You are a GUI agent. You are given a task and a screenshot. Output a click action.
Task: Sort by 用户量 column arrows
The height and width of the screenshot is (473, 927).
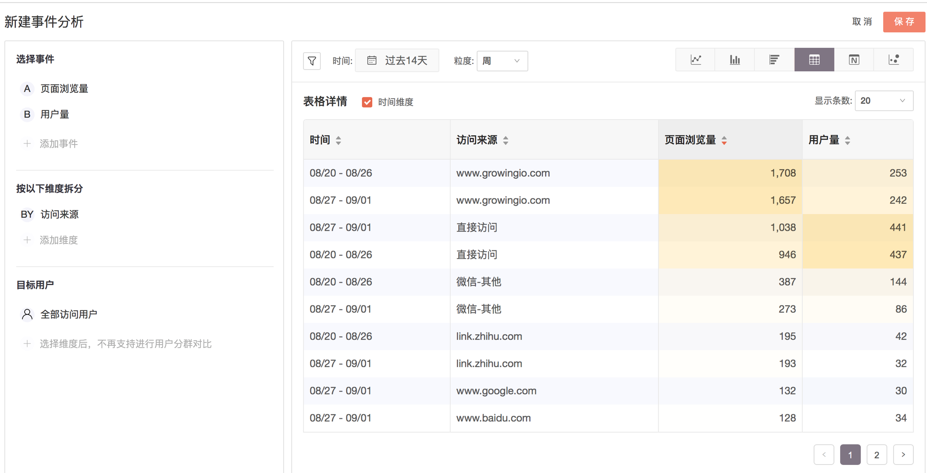click(x=847, y=140)
